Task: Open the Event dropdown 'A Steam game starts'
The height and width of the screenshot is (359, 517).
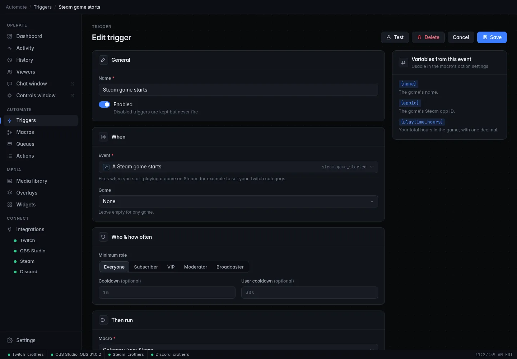Action: point(238,167)
